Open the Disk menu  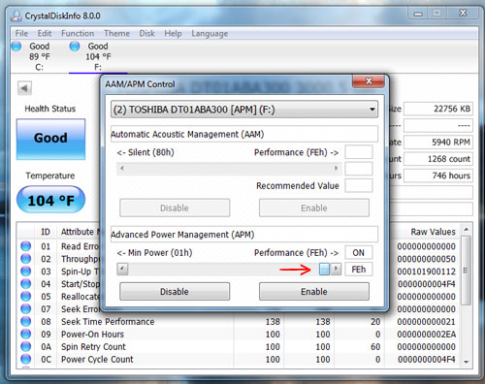coord(146,33)
